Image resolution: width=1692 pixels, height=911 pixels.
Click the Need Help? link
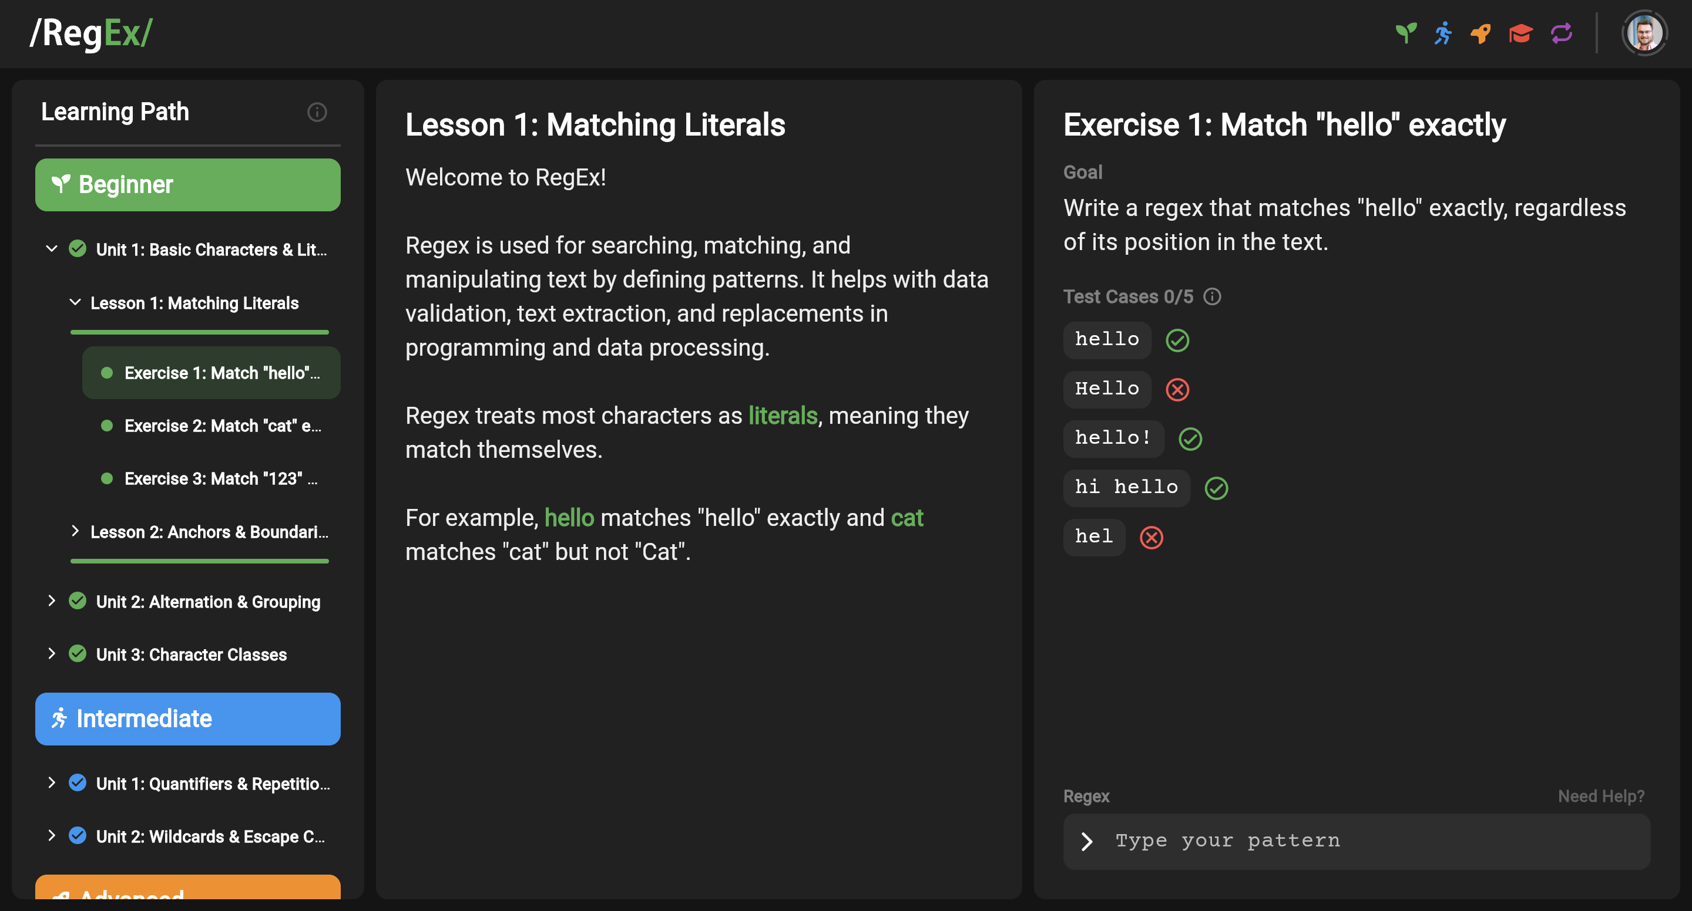(1601, 795)
